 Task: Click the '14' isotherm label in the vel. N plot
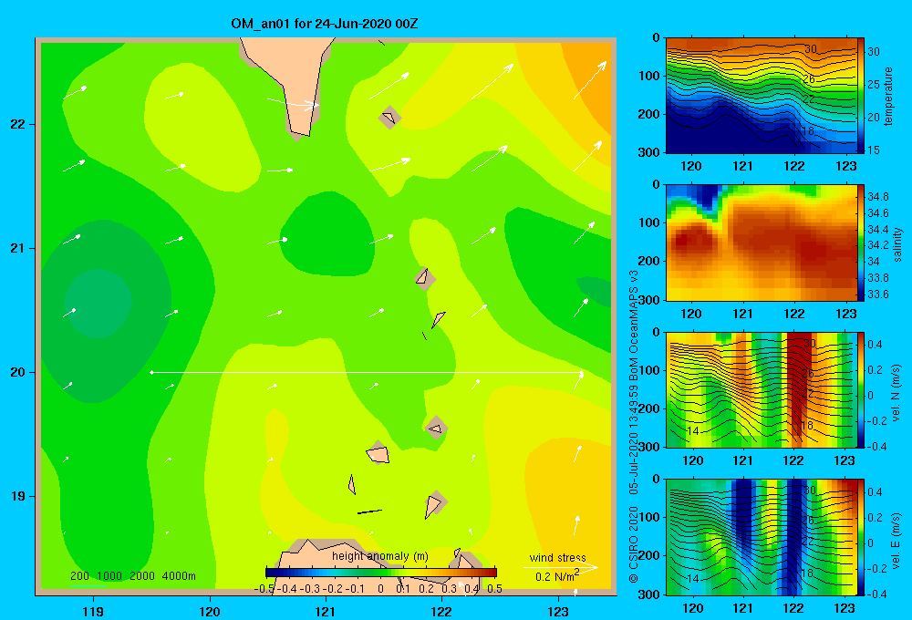692,431
